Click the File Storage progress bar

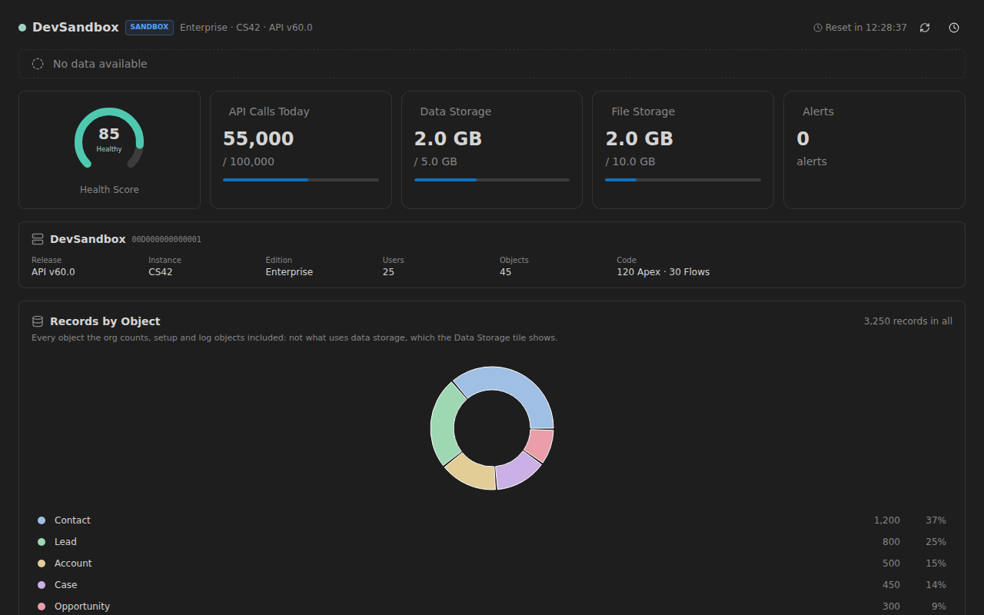(x=683, y=180)
